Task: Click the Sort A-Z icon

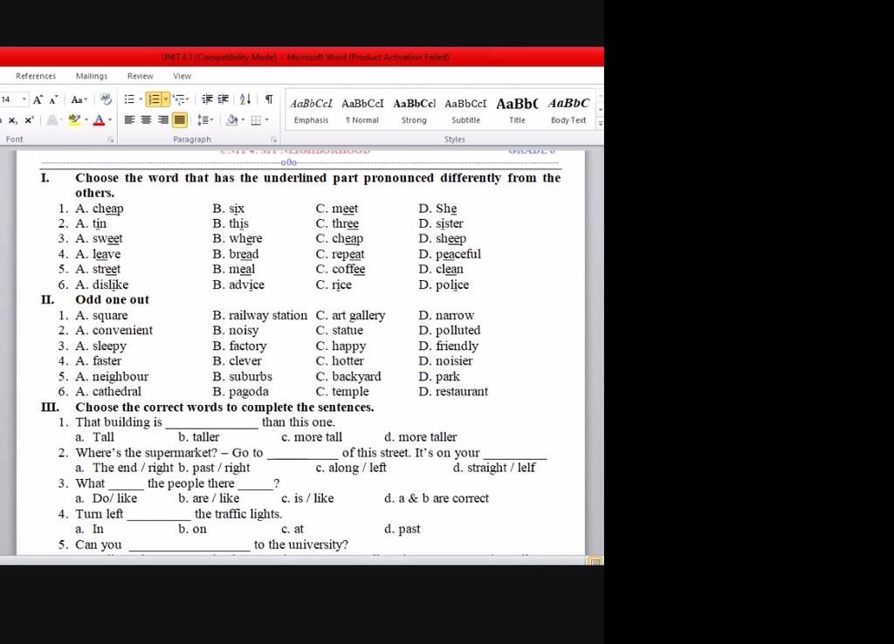Action: tap(245, 99)
